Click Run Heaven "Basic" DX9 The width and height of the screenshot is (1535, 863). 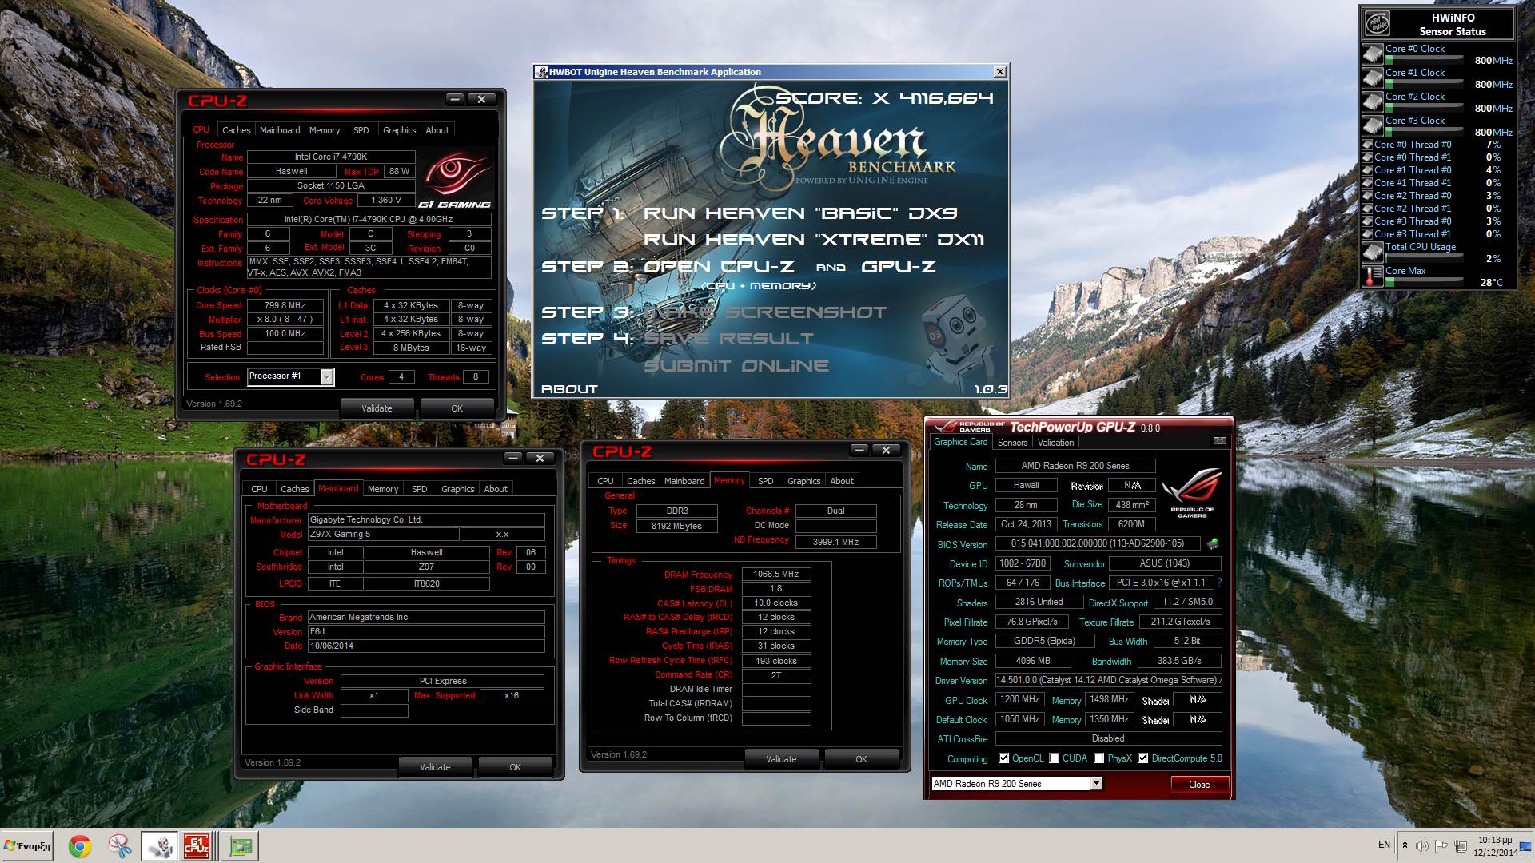click(800, 213)
